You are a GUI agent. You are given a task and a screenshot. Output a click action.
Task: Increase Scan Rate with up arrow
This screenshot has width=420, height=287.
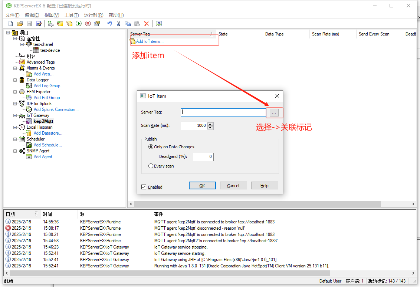(x=210, y=124)
